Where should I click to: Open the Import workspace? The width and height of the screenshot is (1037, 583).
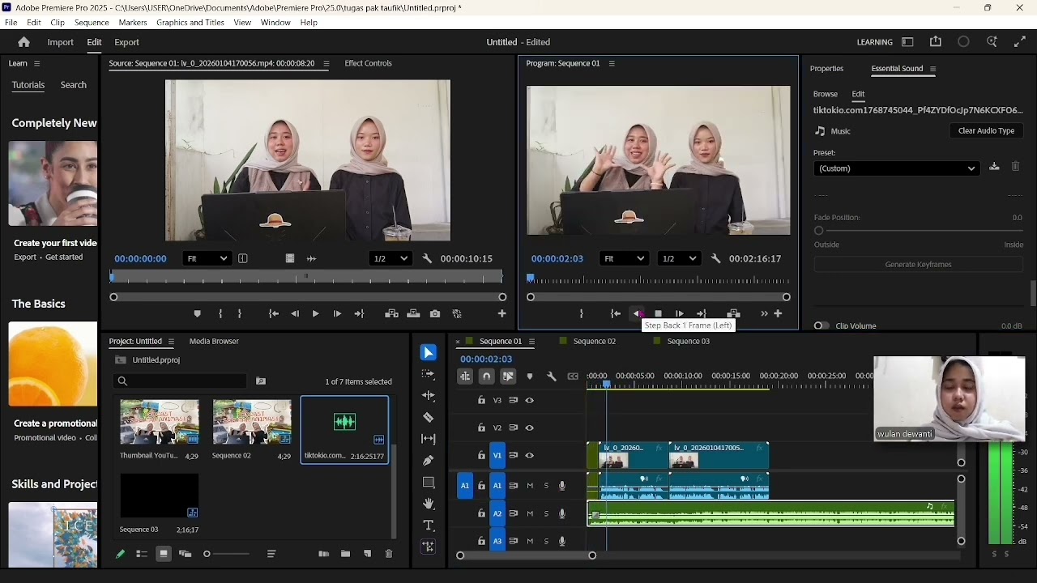(60, 42)
